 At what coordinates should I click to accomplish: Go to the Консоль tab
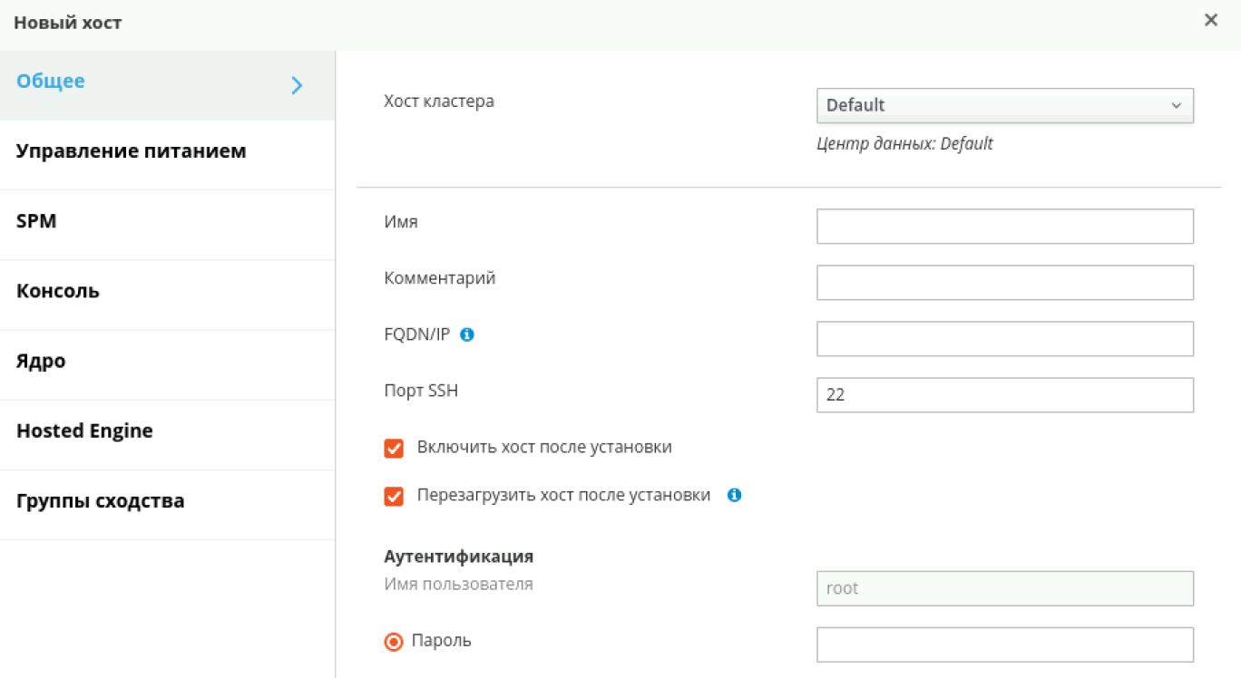click(58, 291)
